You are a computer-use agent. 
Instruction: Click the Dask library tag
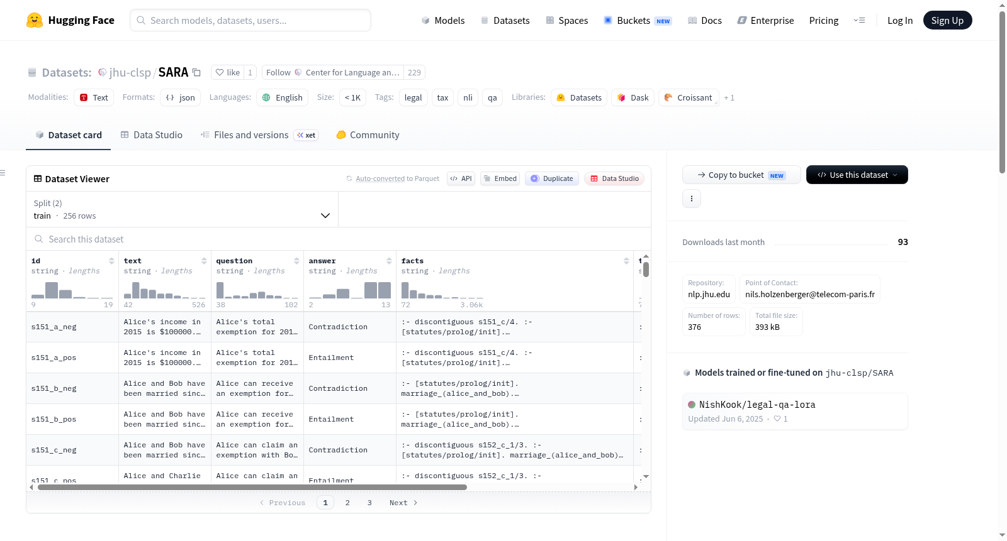(633, 97)
